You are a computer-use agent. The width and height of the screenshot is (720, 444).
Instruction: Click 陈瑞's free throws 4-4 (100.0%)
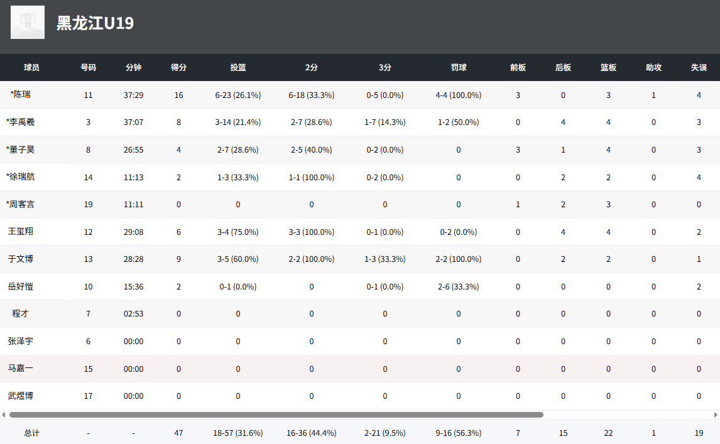point(458,95)
